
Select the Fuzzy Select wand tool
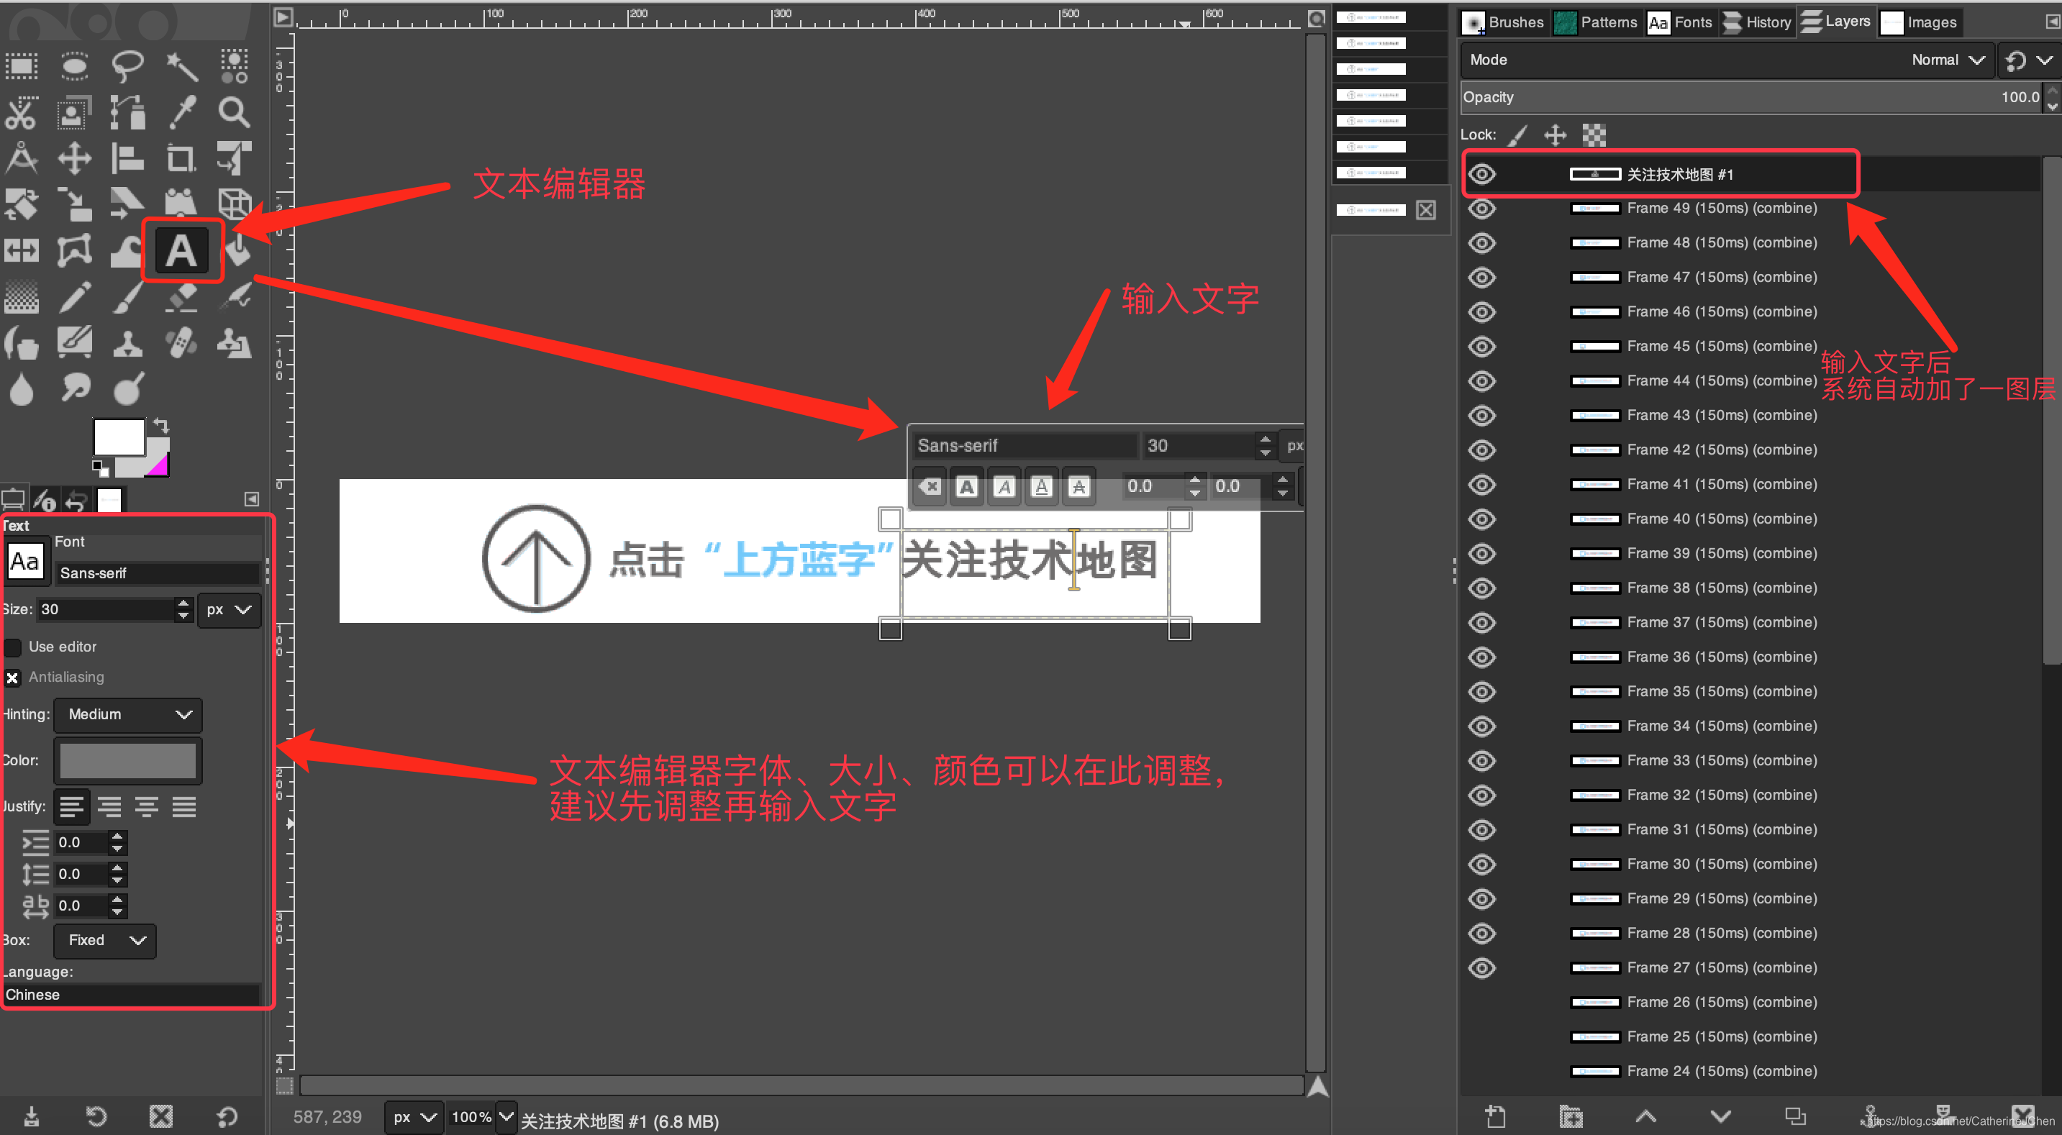(x=183, y=67)
